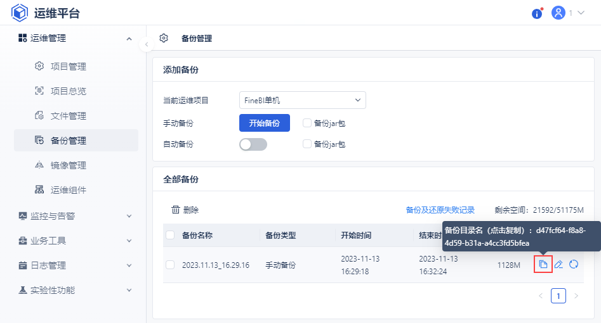Collapse the sidebar with the arrow handle
This screenshot has width=601, height=323.
147,44
